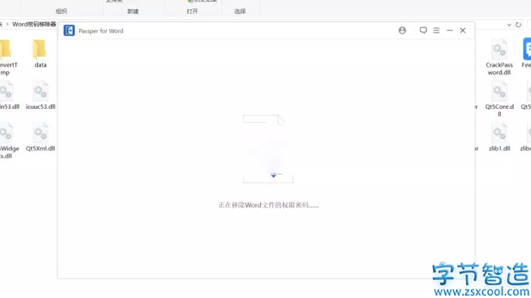Select CrackPassword.dll file in Explorer
531x298 pixels.
499,57
